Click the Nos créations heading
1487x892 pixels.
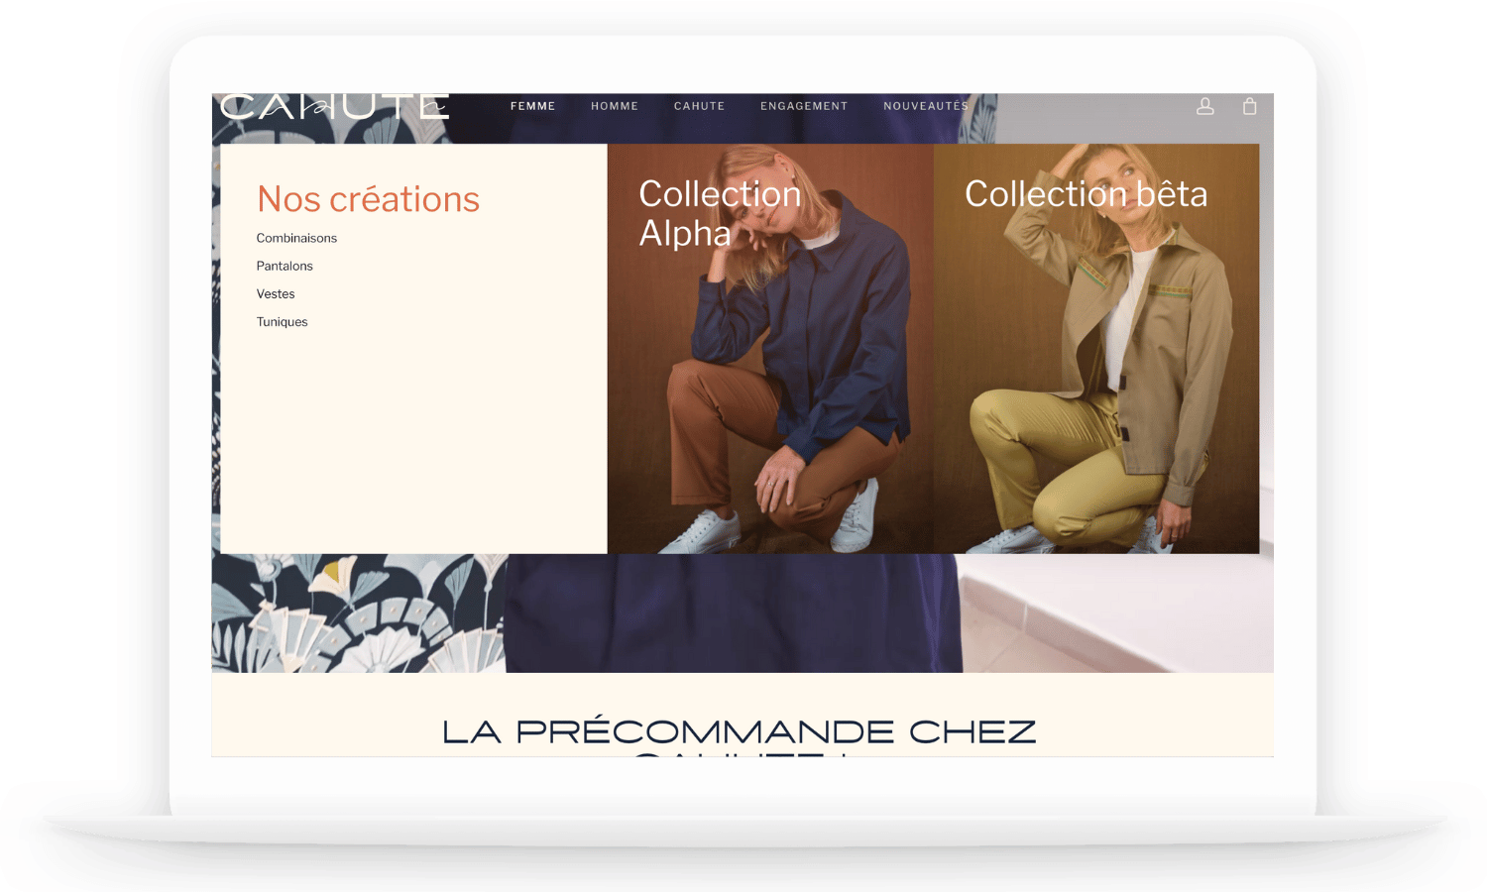(368, 199)
